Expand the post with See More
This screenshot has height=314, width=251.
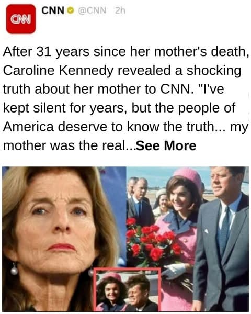coord(166,145)
